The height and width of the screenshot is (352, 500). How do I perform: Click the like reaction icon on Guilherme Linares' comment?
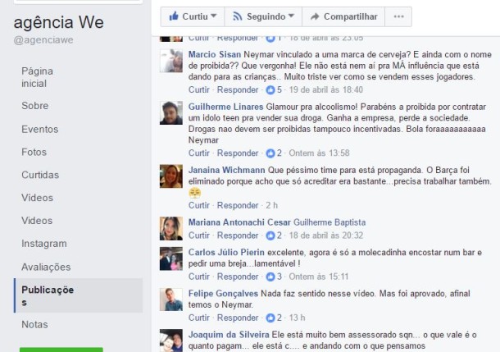[270, 153]
